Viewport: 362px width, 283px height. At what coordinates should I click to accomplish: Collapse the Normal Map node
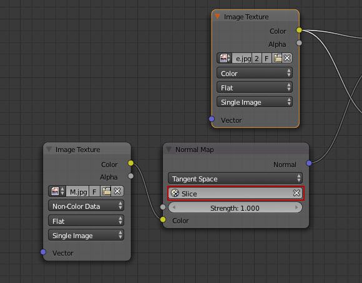point(169,150)
